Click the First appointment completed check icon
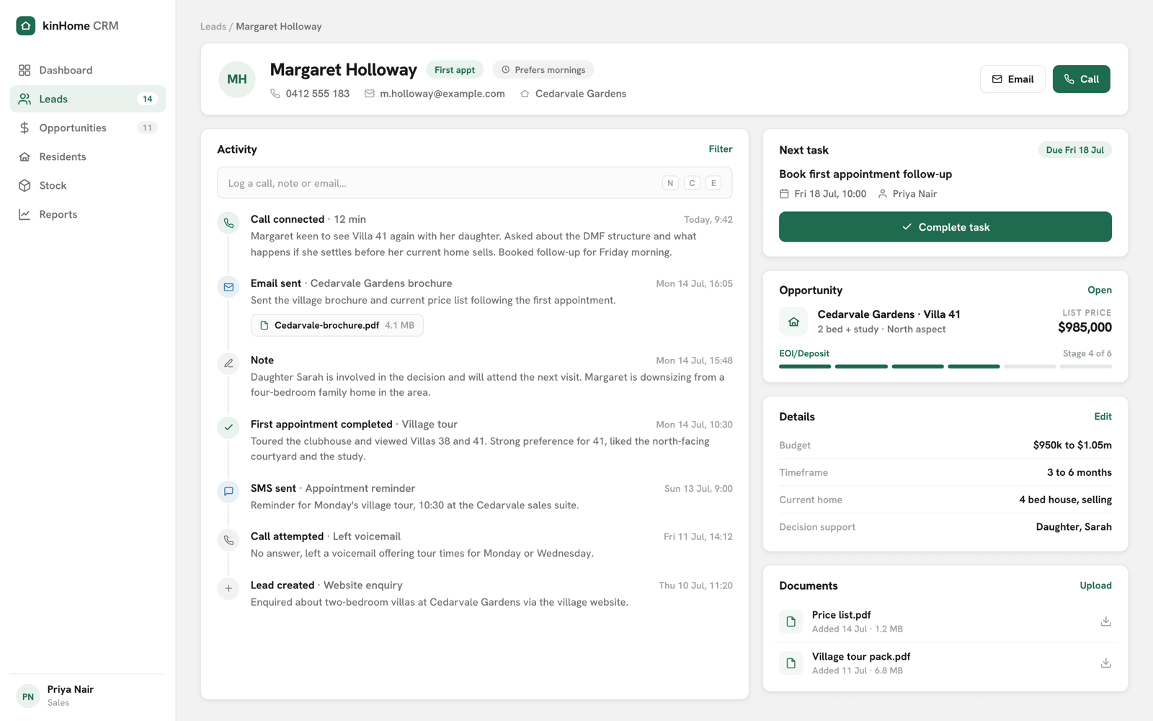The height and width of the screenshot is (721, 1153). (228, 428)
